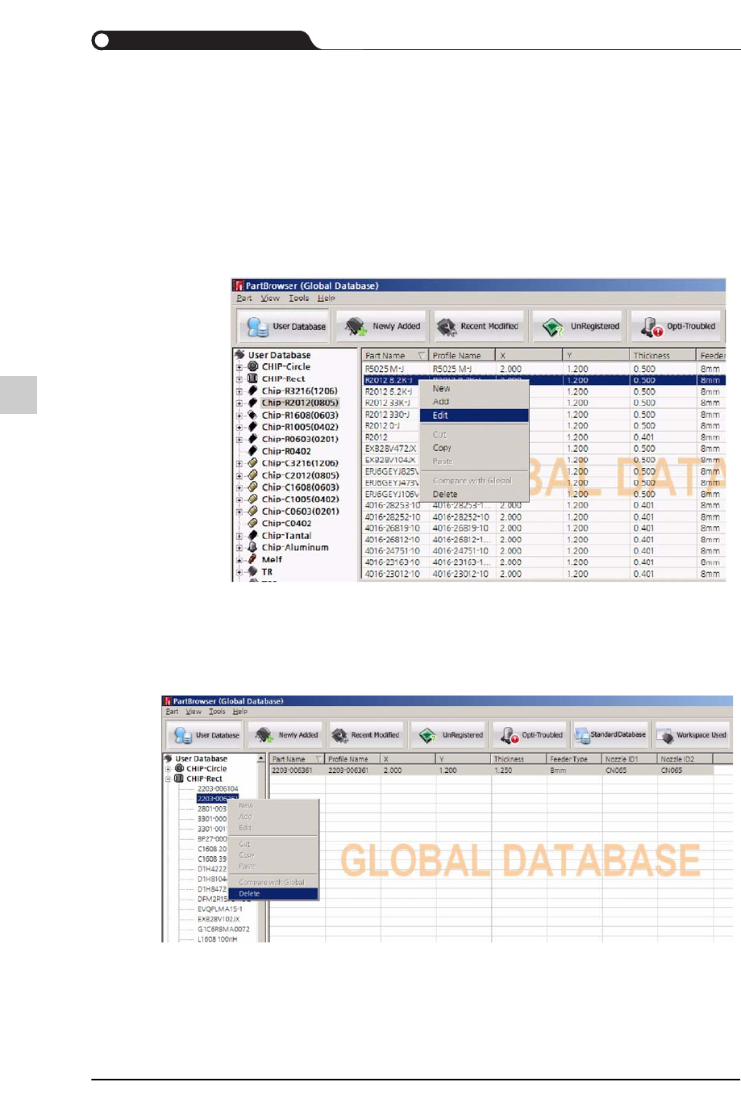Select tree entry 2203-006104

pos(218,789)
